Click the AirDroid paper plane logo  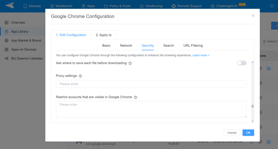[x=10, y=6]
